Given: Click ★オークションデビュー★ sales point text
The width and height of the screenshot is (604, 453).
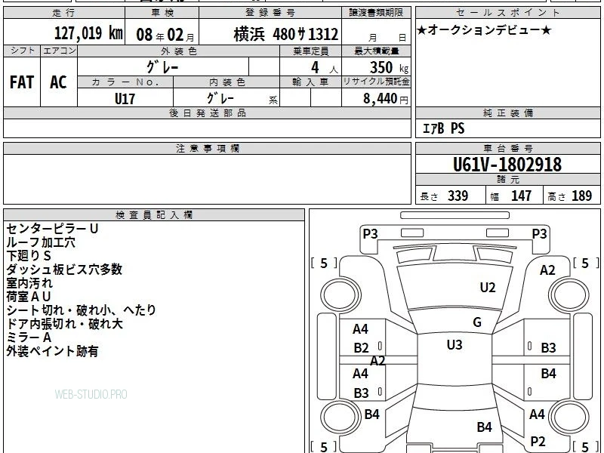Looking at the screenshot, I should pyautogui.click(x=484, y=30).
